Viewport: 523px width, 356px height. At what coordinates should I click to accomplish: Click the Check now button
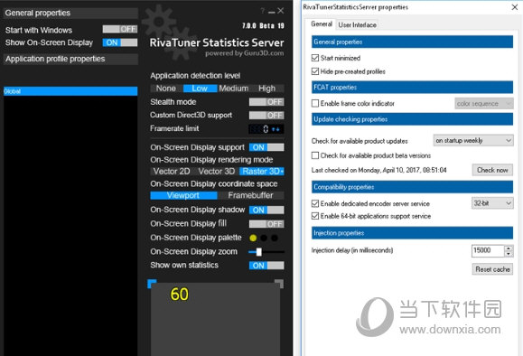[x=492, y=170]
